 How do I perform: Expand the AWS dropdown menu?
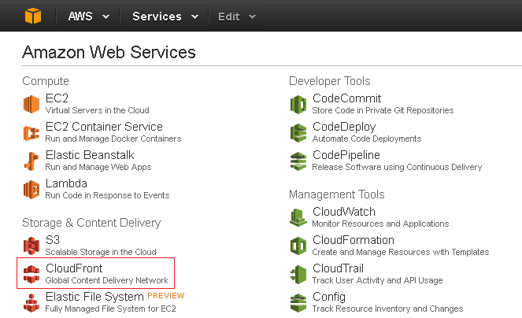coord(88,17)
